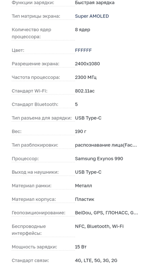
Task: Open the Super AMOLED matrix type link
Action: pyautogui.click(x=92, y=16)
